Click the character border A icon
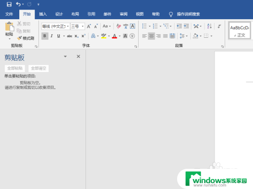Image resolution: width=253 pixels, height=189 pixels. 133,26
